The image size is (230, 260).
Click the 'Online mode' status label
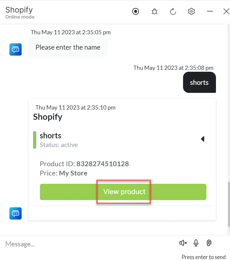[x=20, y=17]
